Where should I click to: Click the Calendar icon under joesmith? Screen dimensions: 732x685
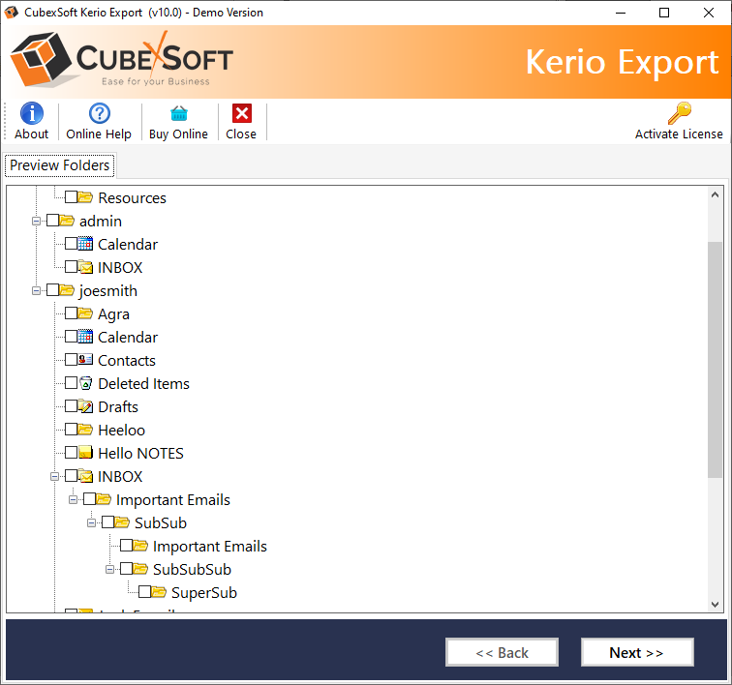pos(85,337)
